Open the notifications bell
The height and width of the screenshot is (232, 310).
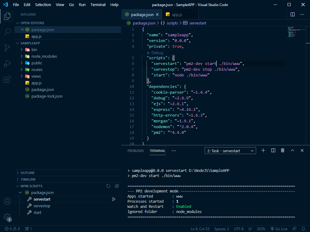303,229
